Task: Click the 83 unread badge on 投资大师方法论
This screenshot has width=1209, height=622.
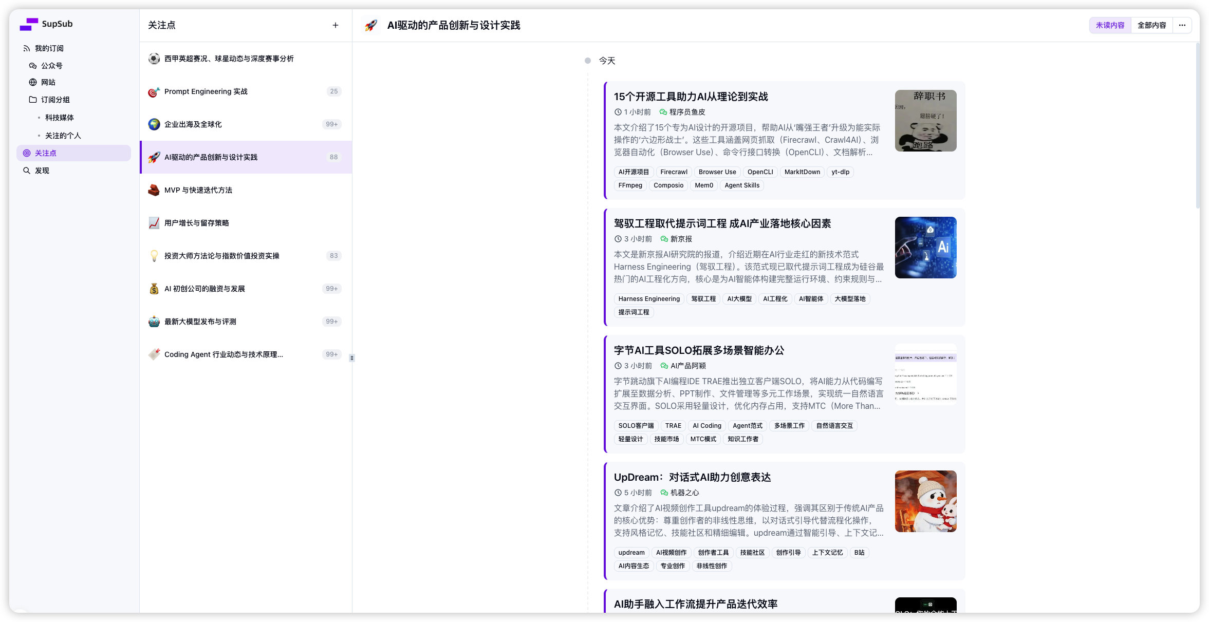Action: [334, 256]
